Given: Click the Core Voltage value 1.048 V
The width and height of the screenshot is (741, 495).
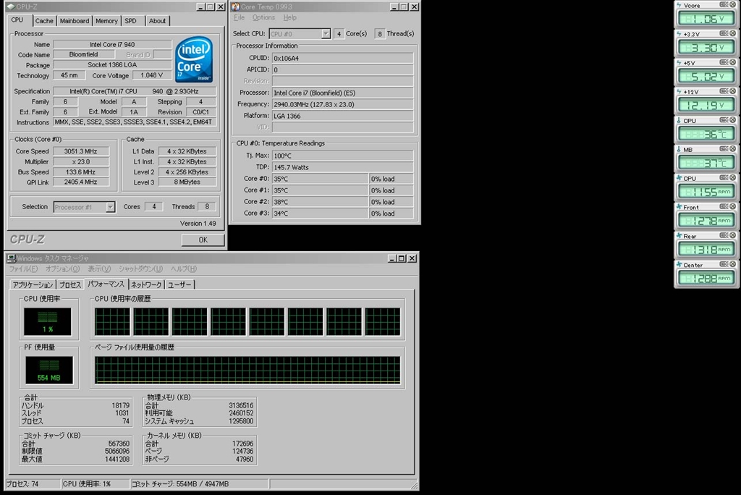Looking at the screenshot, I should [x=151, y=75].
